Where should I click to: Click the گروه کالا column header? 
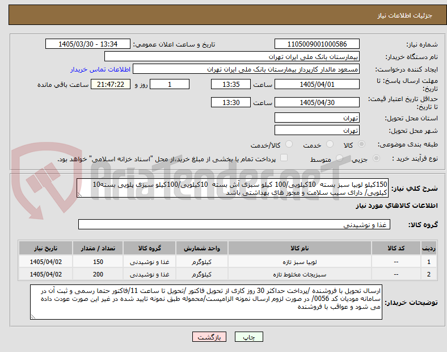pyautogui.click(x=150, y=248)
